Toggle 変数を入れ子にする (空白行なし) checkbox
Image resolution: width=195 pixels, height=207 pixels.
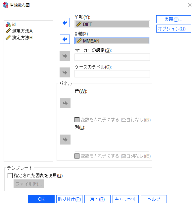coord(77,120)
